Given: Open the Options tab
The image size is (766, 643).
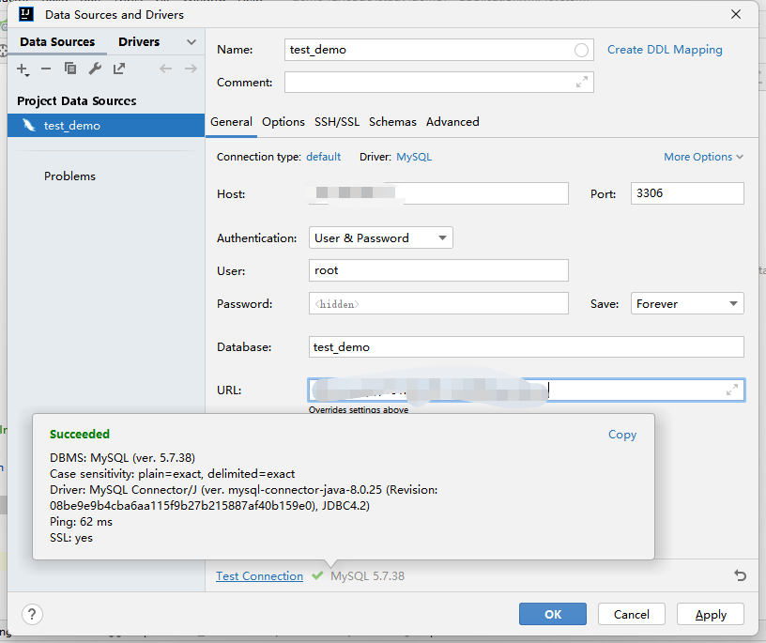Looking at the screenshot, I should (283, 122).
